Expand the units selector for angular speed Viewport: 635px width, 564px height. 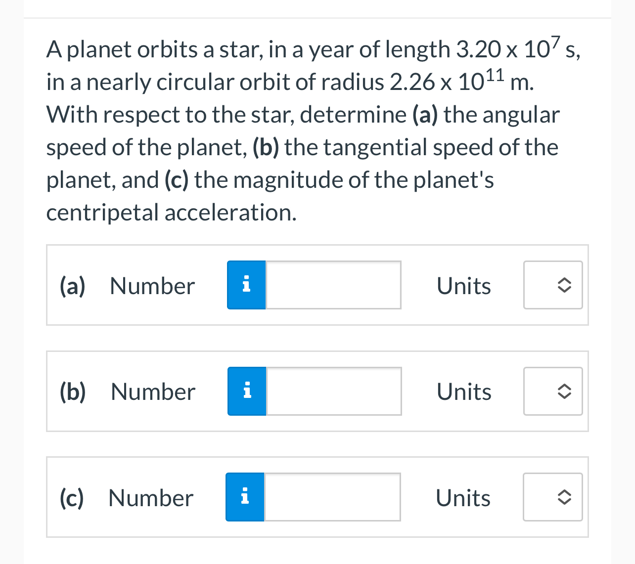(553, 285)
